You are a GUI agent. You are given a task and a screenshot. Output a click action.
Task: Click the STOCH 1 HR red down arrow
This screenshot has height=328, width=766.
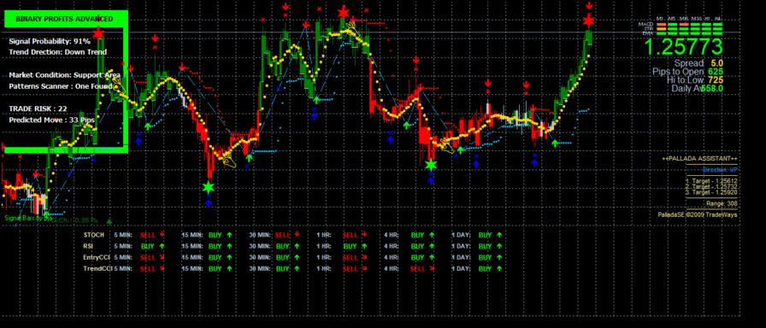click(364, 235)
